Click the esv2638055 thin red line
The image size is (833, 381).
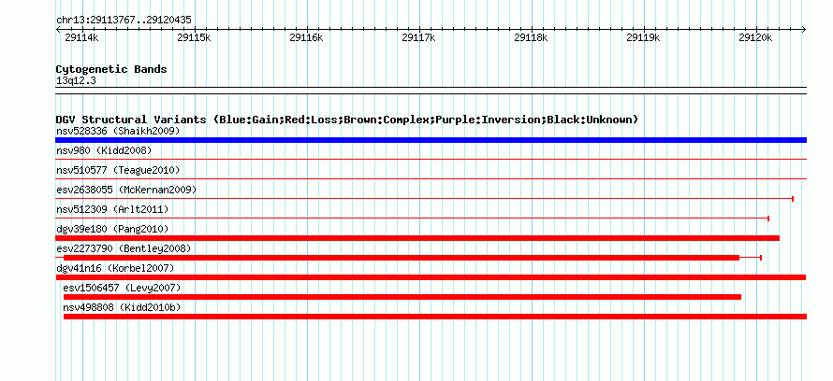point(425,199)
